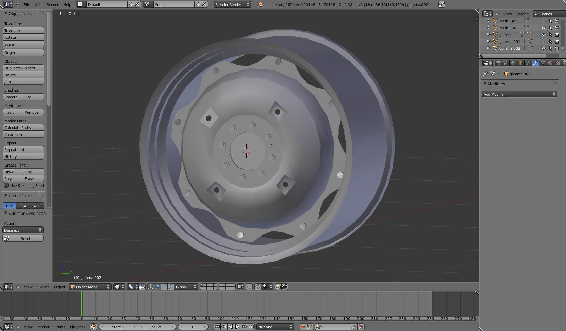Click the insert keyframe key icon
Image resolution: width=566 pixels, height=331 pixels.
point(354,327)
